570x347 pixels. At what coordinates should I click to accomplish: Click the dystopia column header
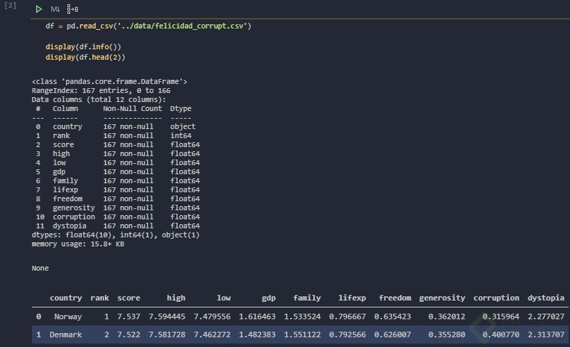pos(546,298)
